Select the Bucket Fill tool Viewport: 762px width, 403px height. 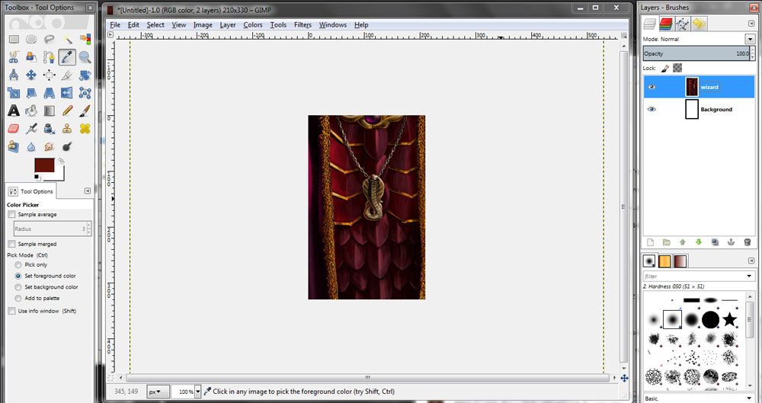coord(31,110)
